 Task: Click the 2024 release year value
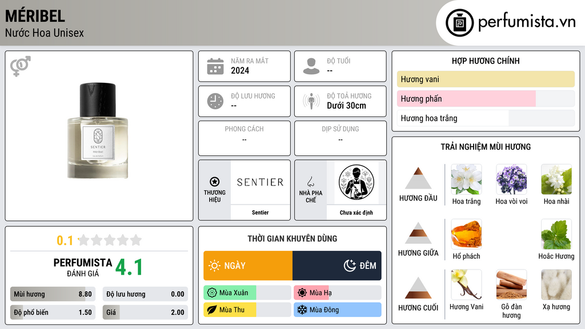(x=240, y=70)
